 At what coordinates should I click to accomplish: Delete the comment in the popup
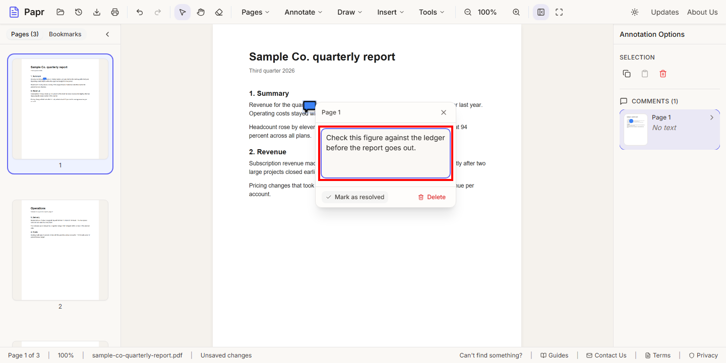point(432,197)
